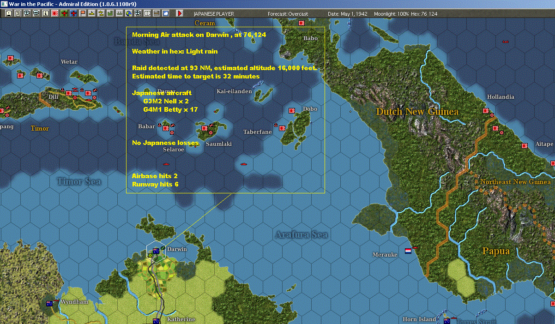Select the Australian flag at Wyndham
Image resolution: width=555 pixels, height=324 pixels.
(49, 304)
